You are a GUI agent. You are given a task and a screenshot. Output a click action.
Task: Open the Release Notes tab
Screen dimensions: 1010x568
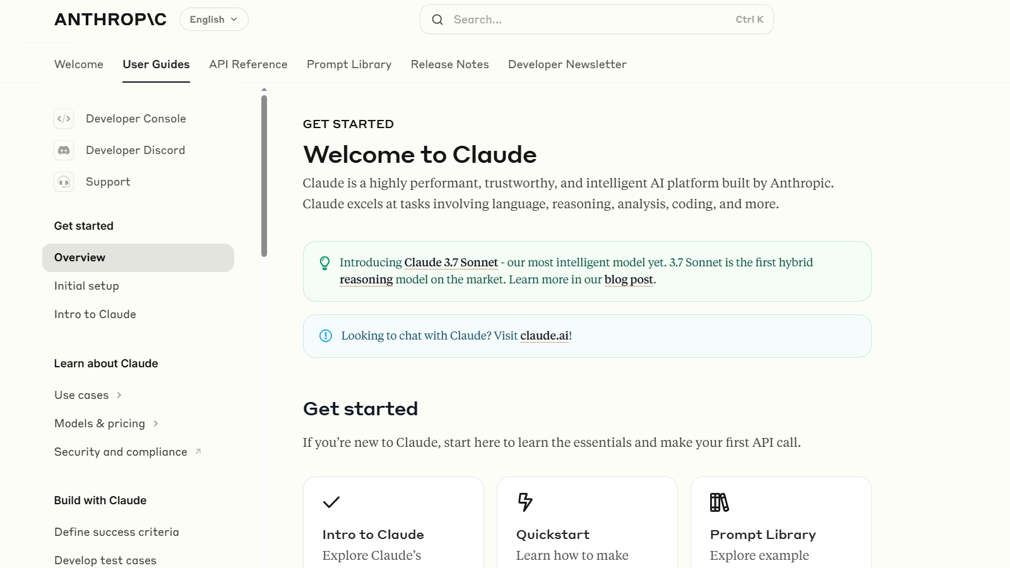[x=449, y=64]
